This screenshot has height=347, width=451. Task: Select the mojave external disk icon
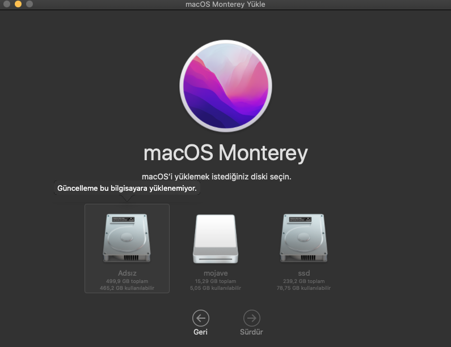point(214,239)
